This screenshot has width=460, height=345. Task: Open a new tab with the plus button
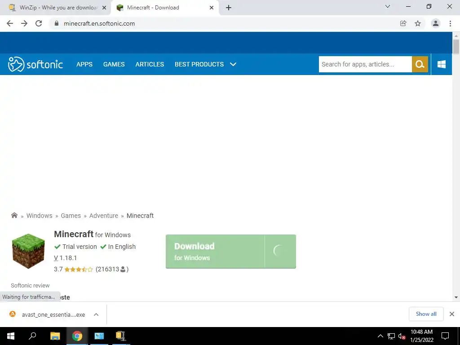(x=229, y=8)
